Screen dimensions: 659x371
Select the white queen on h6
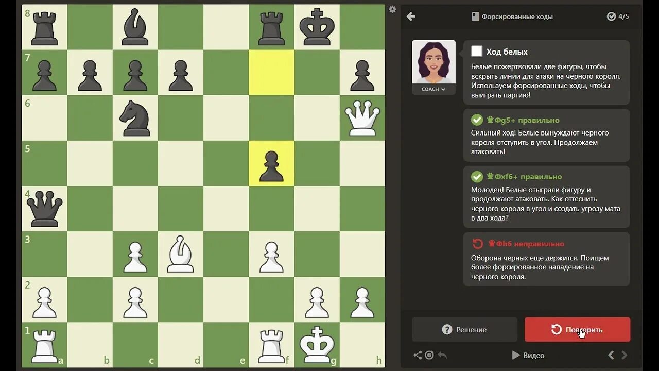pyautogui.click(x=362, y=117)
